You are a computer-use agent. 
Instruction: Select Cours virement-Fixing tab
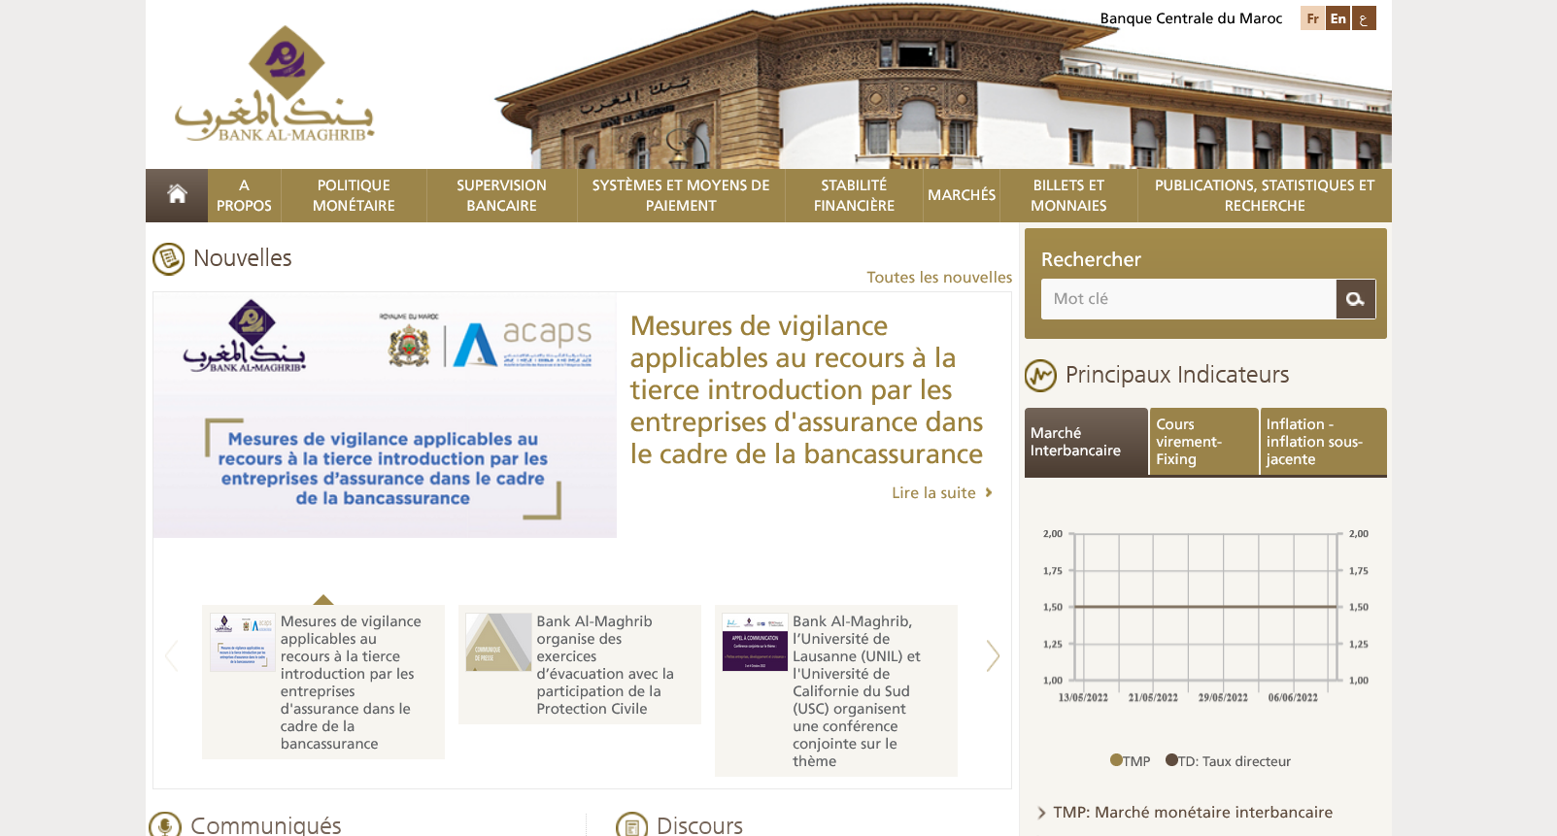coord(1202,442)
